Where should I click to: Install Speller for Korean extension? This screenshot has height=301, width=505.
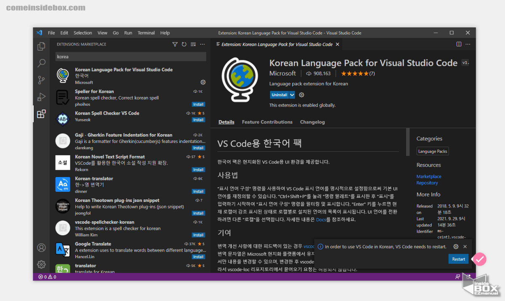[x=198, y=104]
